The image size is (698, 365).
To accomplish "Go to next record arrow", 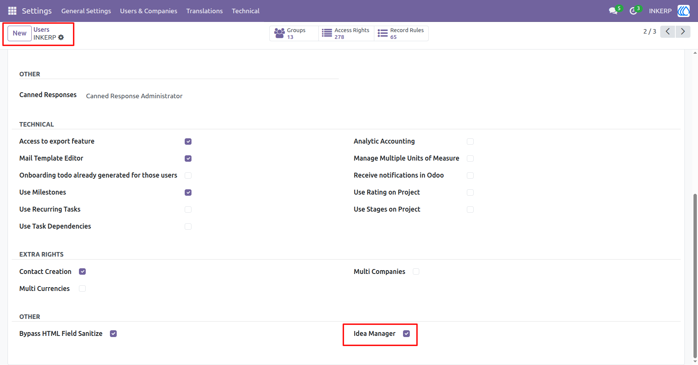I will (683, 32).
